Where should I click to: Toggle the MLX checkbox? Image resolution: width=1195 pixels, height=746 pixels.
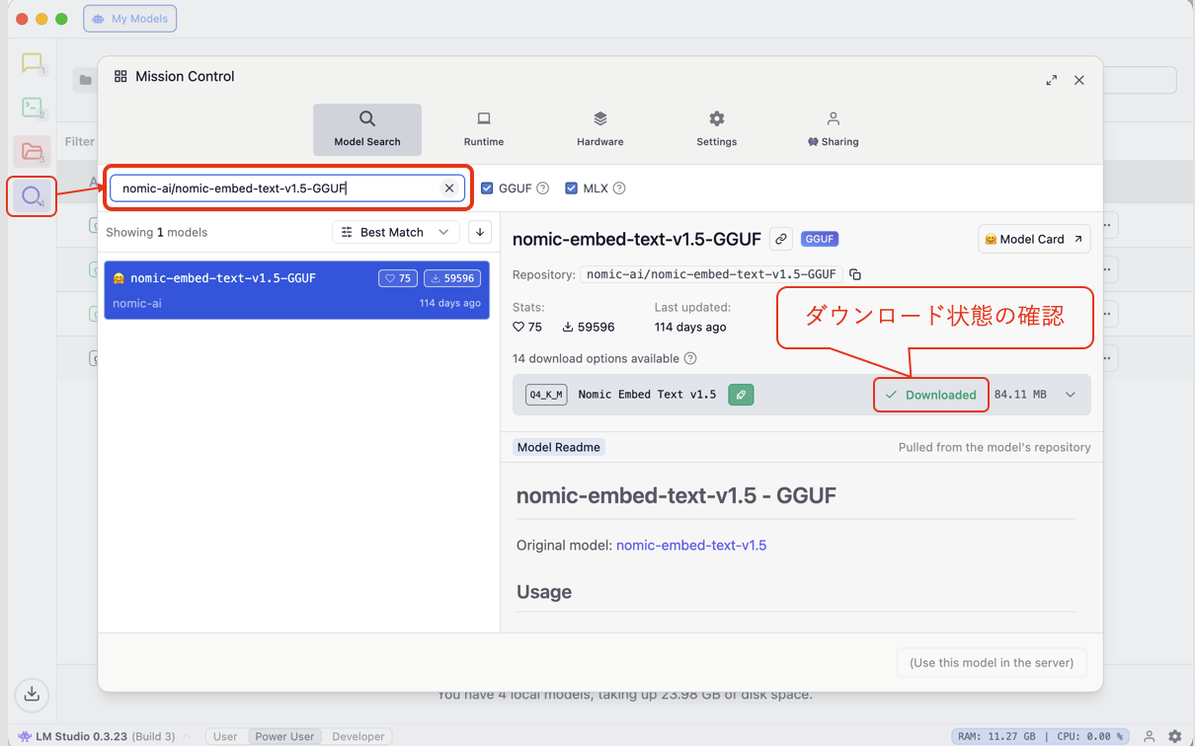(571, 188)
